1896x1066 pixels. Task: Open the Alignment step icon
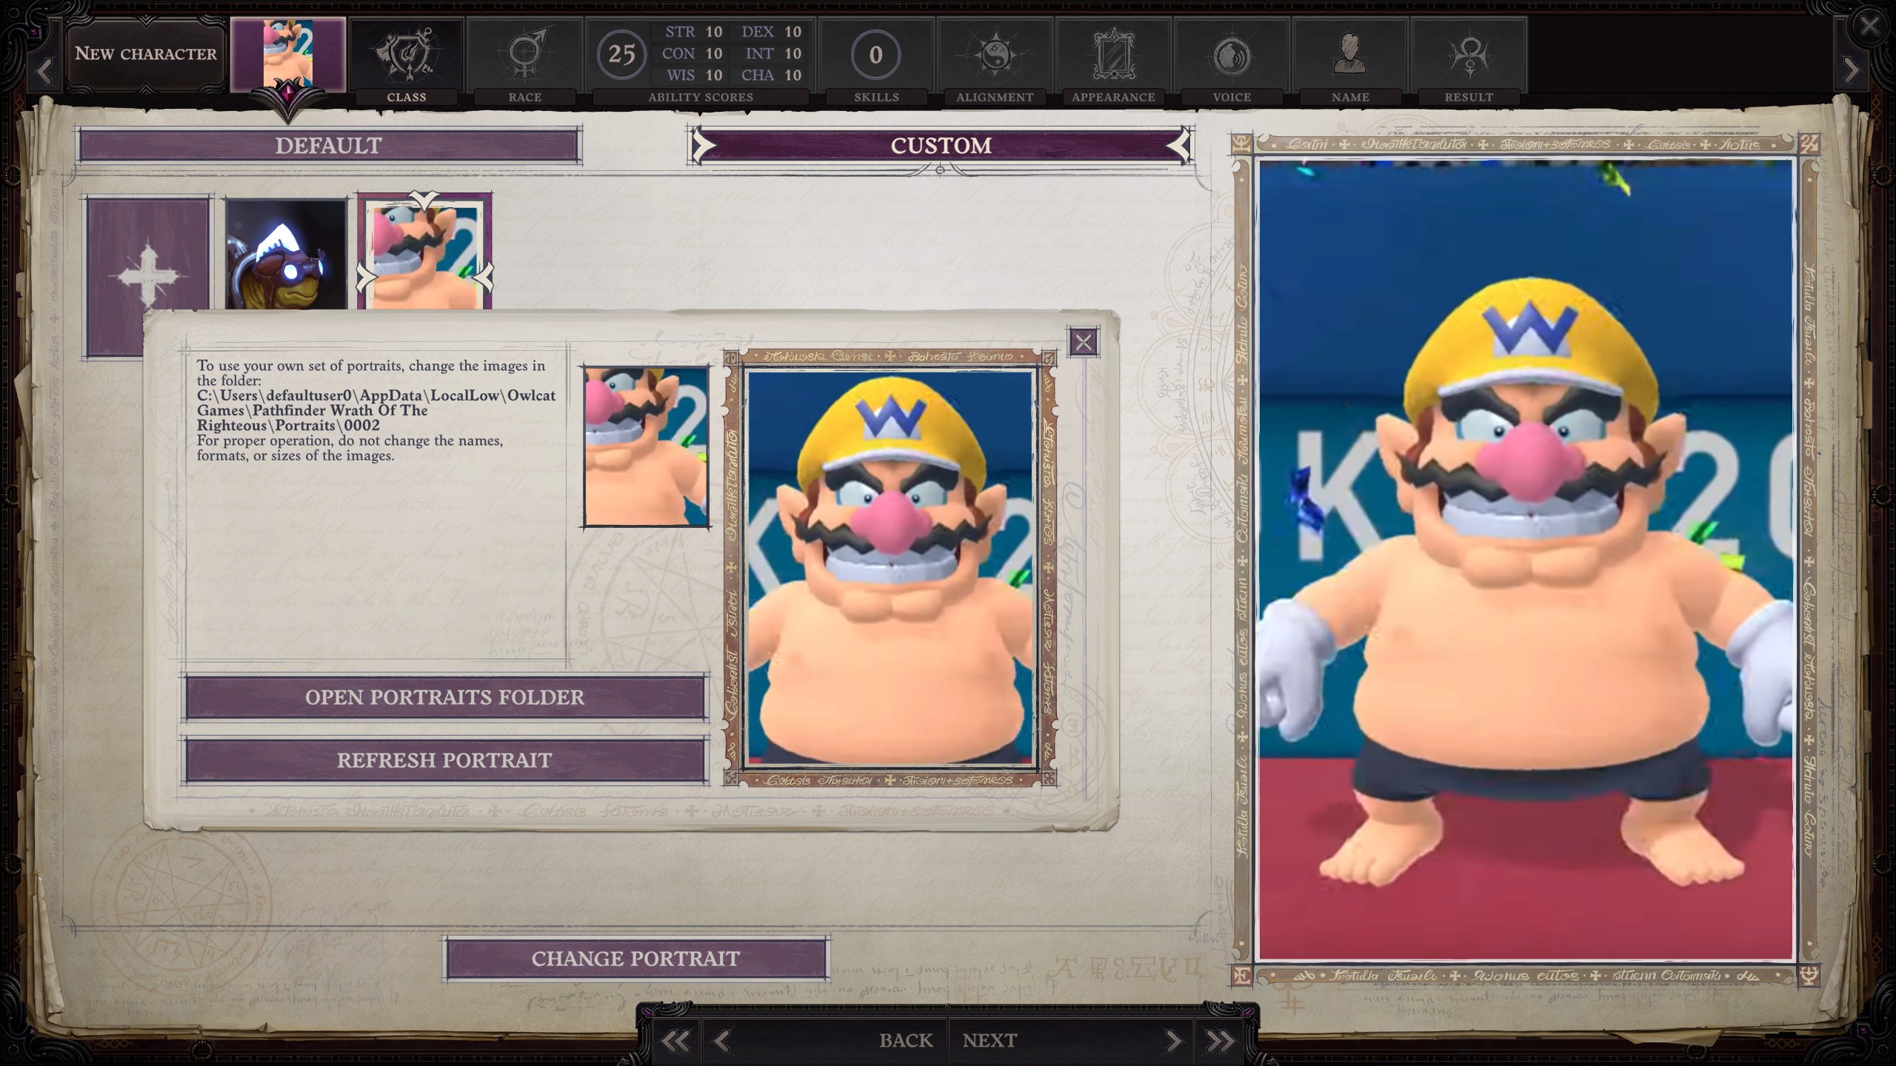point(995,55)
